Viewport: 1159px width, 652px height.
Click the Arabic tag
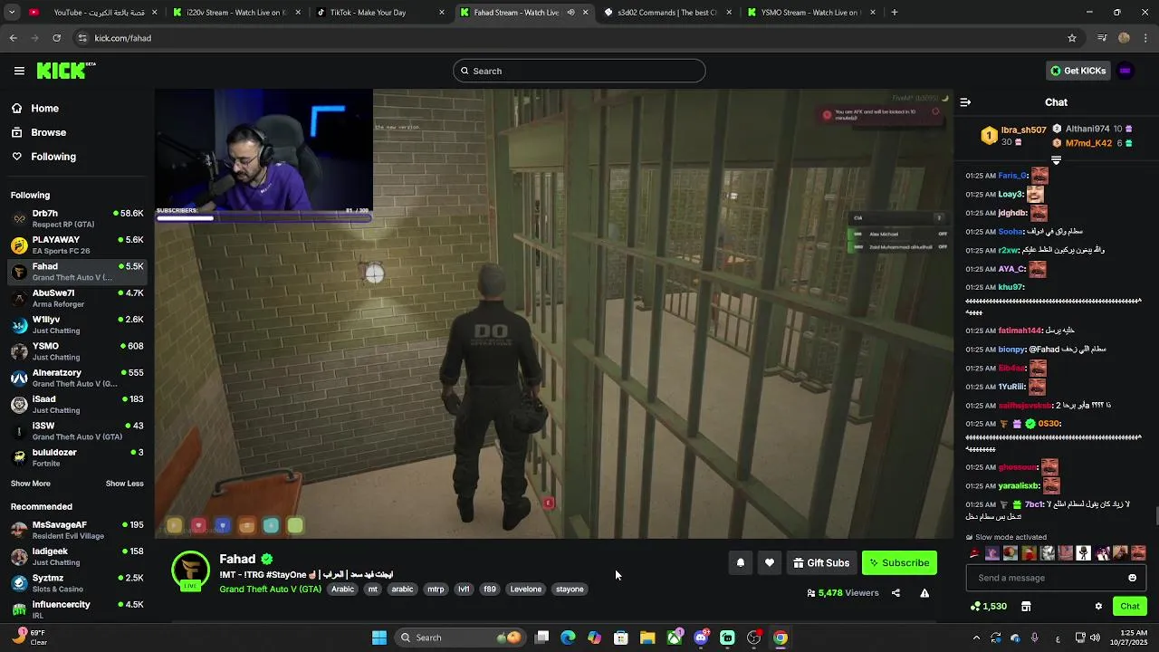(343, 590)
